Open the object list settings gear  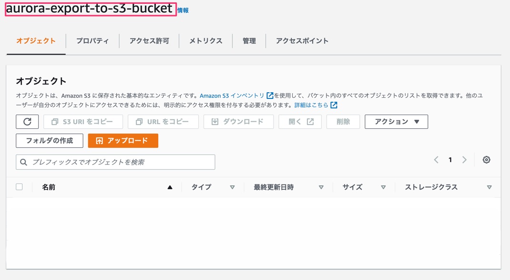tap(486, 160)
